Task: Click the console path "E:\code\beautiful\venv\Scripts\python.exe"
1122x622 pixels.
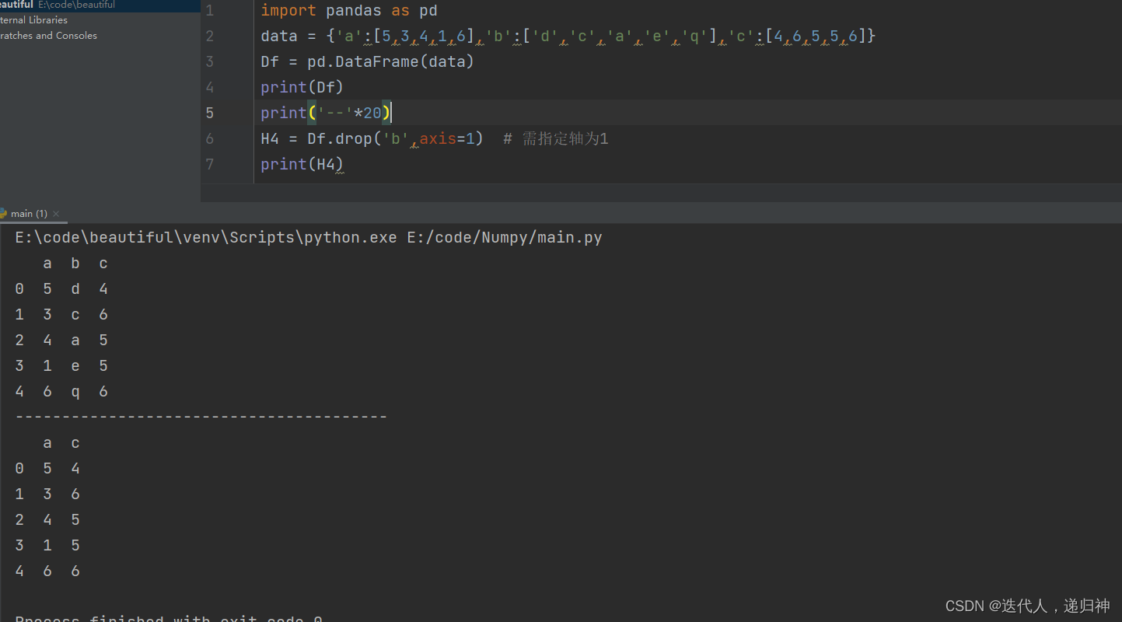Action: click(206, 238)
